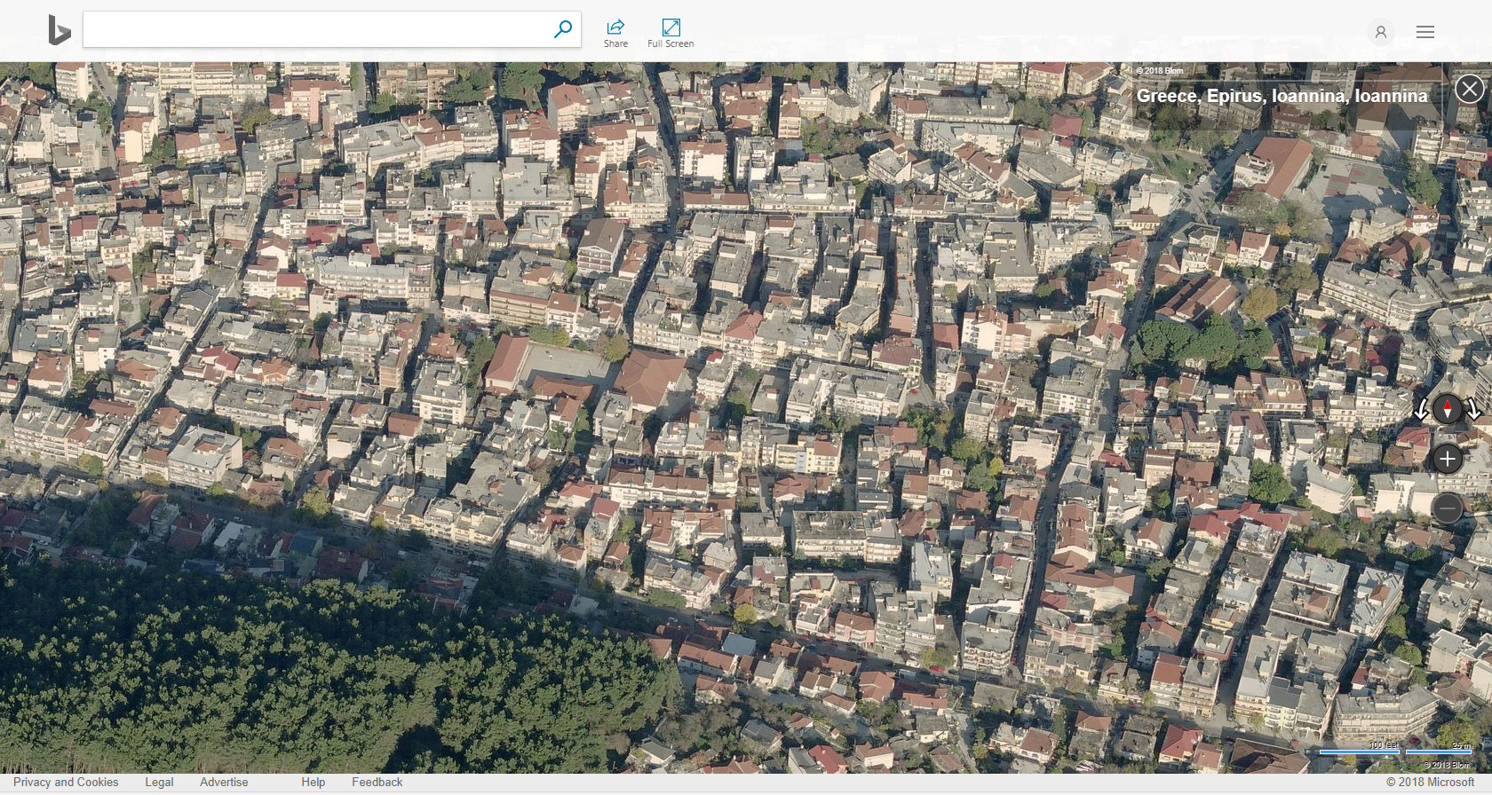This screenshot has width=1492, height=795.
Task: Click the map scale bar
Action: [1395, 750]
